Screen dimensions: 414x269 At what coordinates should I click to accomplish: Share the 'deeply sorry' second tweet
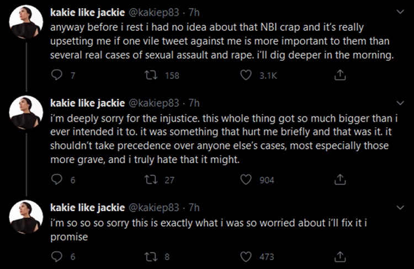(340, 179)
